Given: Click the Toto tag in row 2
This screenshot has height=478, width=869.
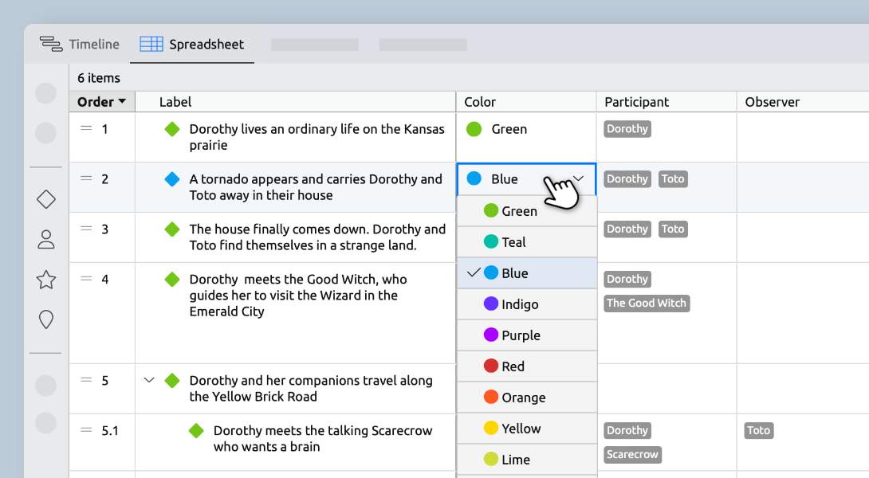Looking at the screenshot, I should (x=673, y=179).
